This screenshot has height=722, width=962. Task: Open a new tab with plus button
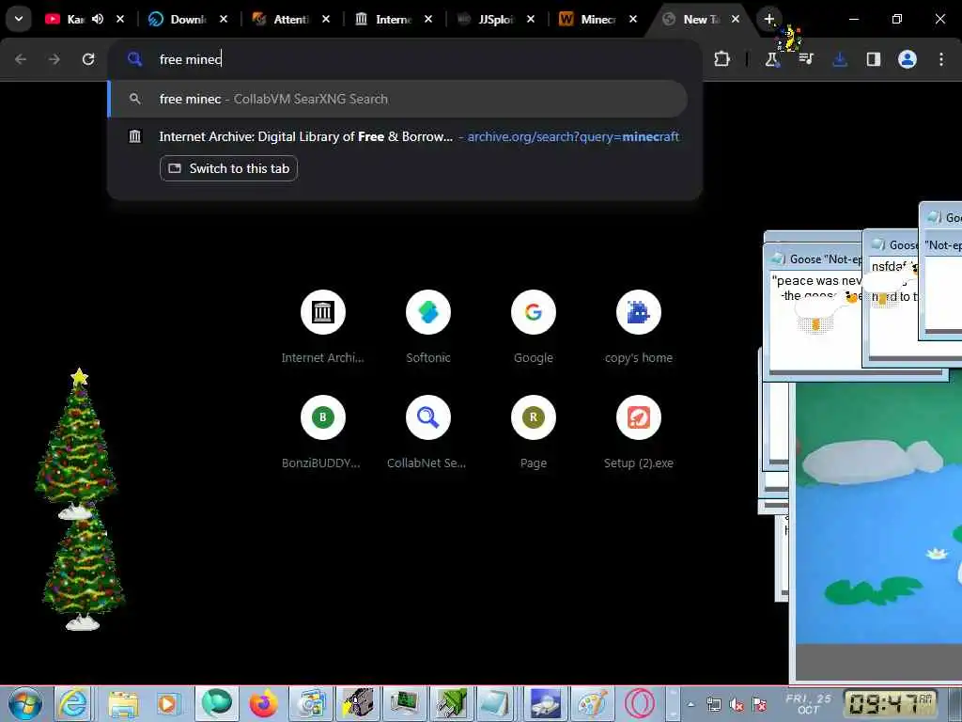pyautogui.click(x=768, y=19)
